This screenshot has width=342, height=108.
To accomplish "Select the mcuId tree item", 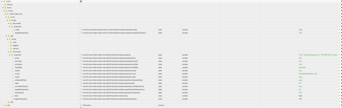I will [x=17, y=74].
